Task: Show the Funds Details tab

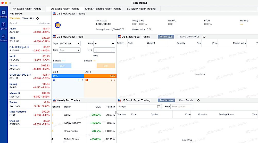Action: tap(186, 100)
